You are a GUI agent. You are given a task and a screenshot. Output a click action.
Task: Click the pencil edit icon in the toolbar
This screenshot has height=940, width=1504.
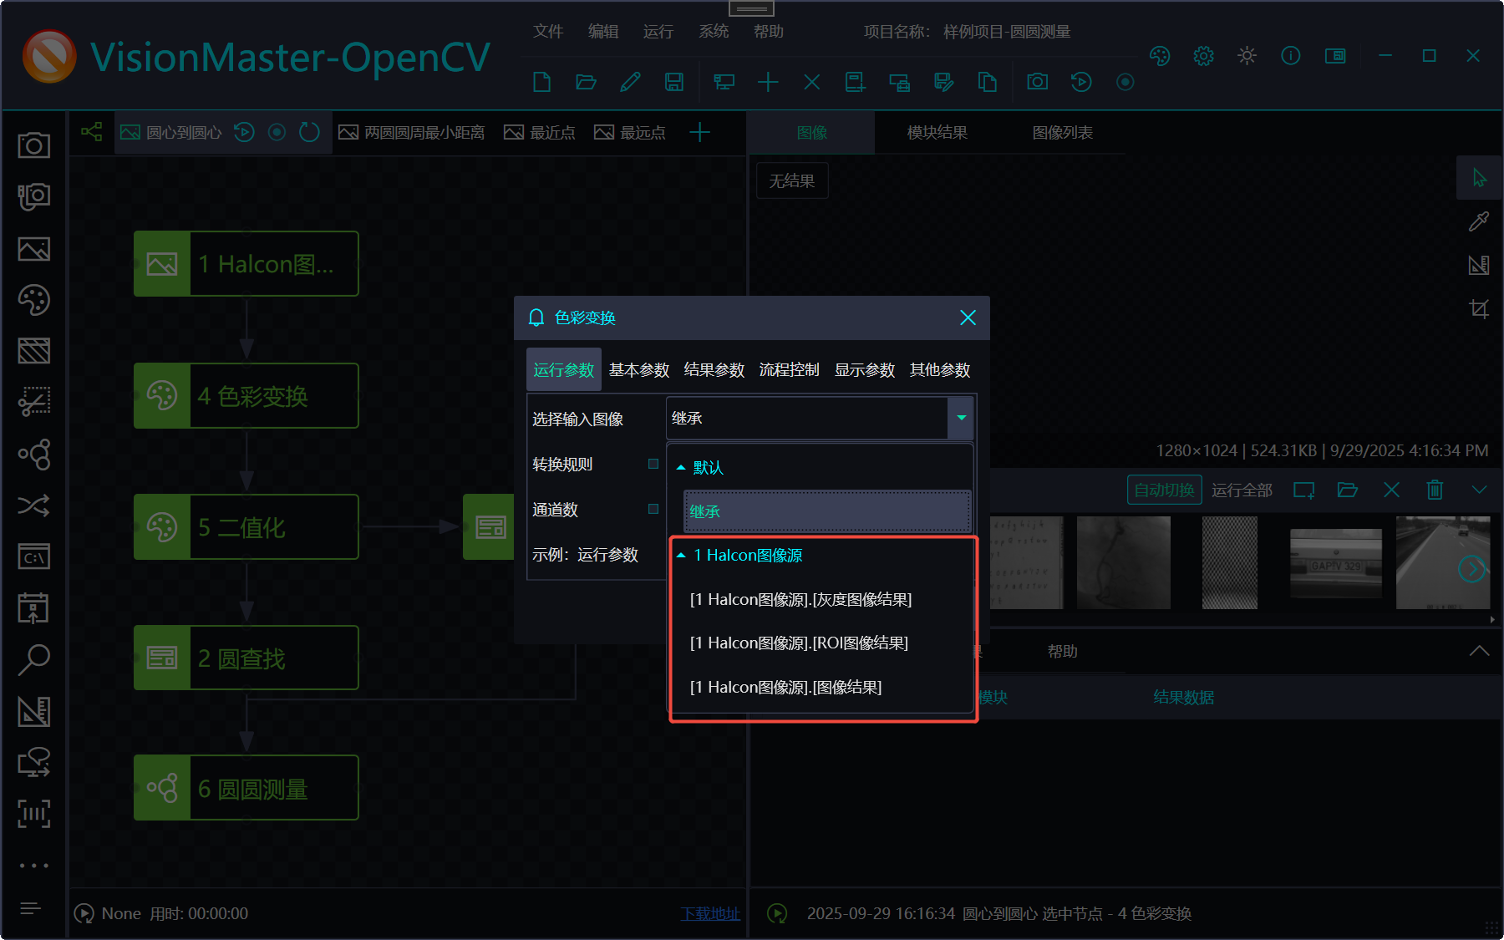coord(630,82)
